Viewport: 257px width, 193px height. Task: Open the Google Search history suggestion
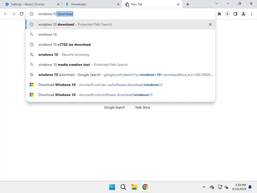coord(120,75)
